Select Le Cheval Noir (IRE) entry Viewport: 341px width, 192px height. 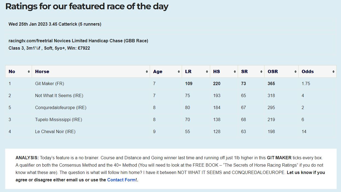55,131
